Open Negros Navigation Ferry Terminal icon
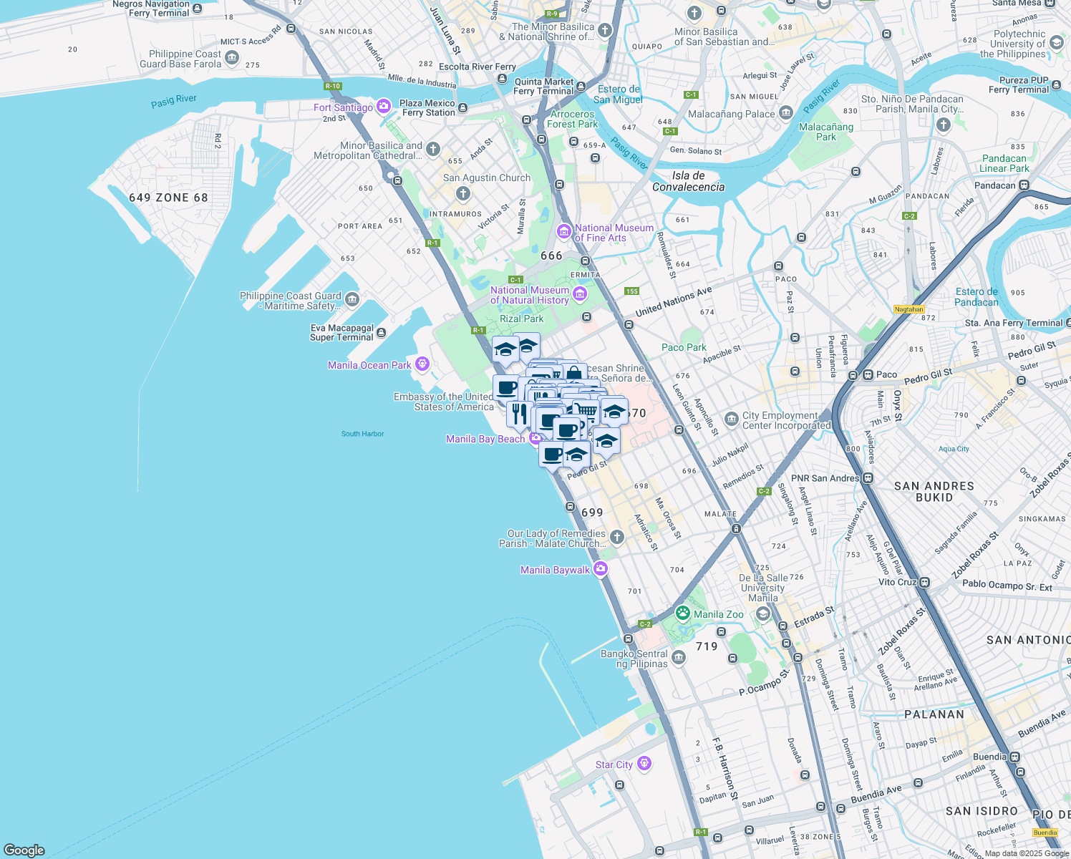This screenshot has height=859, width=1071. click(198, 9)
